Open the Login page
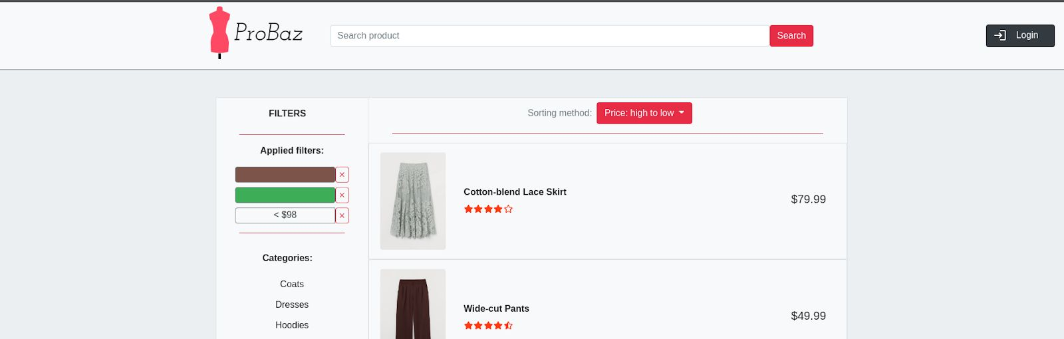Image resolution: width=1064 pixels, height=339 pixels. tap(1020, 36)
